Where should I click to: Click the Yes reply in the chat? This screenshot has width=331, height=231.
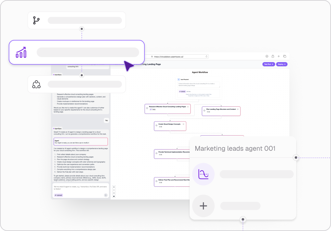pyautogui.click(x=106, y=120)
